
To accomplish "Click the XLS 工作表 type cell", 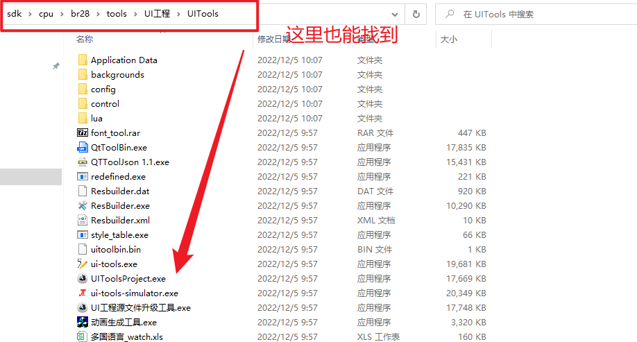I will (378, 337).
